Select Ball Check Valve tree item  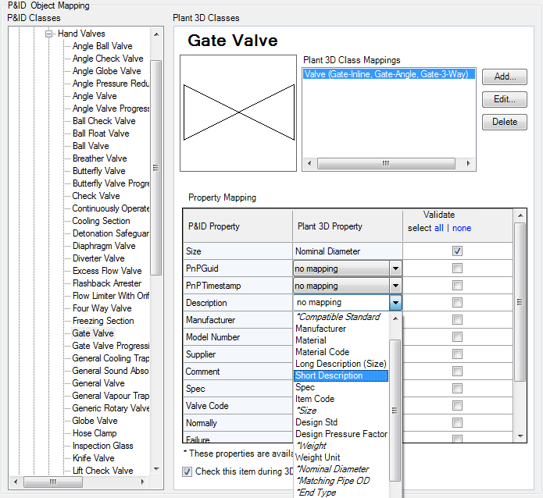click(x=104, y=121)
